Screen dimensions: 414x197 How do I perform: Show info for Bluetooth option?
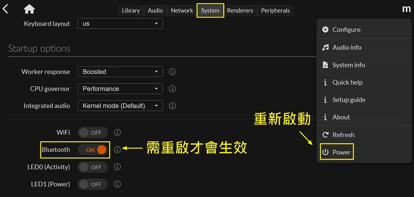tap(117, 150)
